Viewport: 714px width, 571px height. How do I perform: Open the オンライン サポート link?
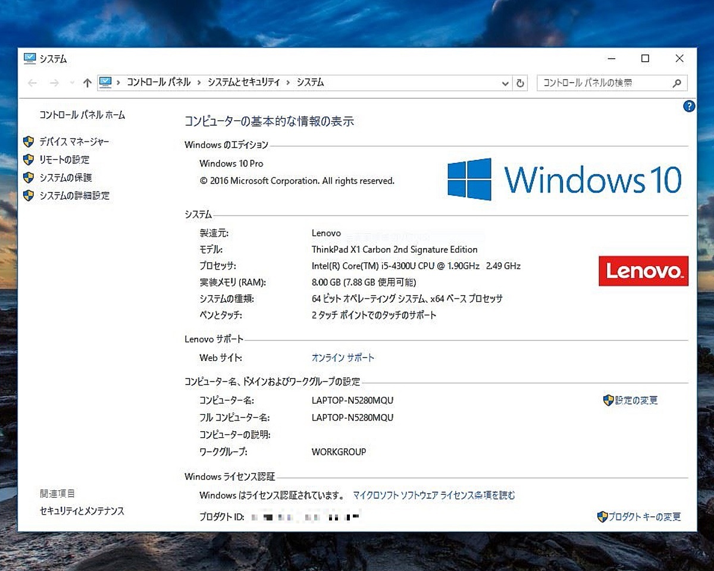343,357
